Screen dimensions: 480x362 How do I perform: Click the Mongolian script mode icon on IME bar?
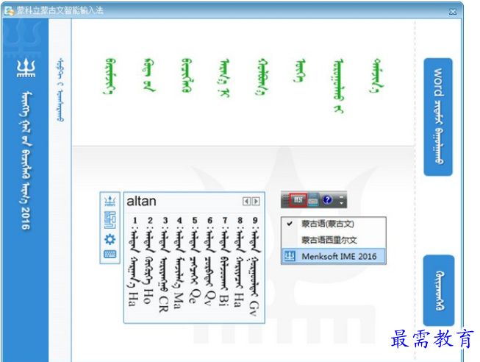pyautogui.click(x=110, y=219)
